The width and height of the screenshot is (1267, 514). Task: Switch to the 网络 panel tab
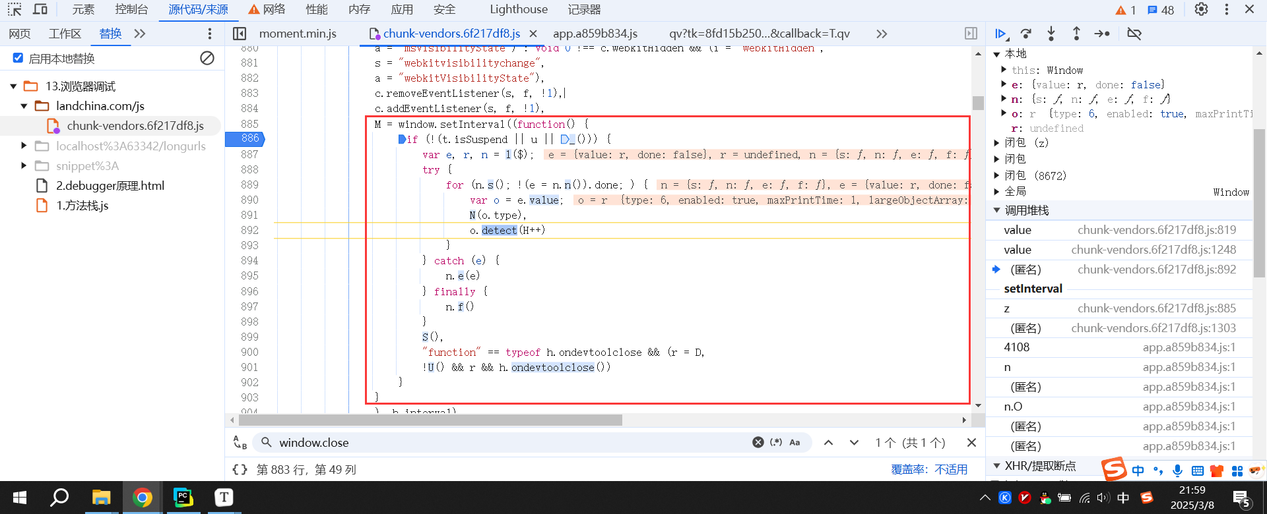(x=267, y=9)
